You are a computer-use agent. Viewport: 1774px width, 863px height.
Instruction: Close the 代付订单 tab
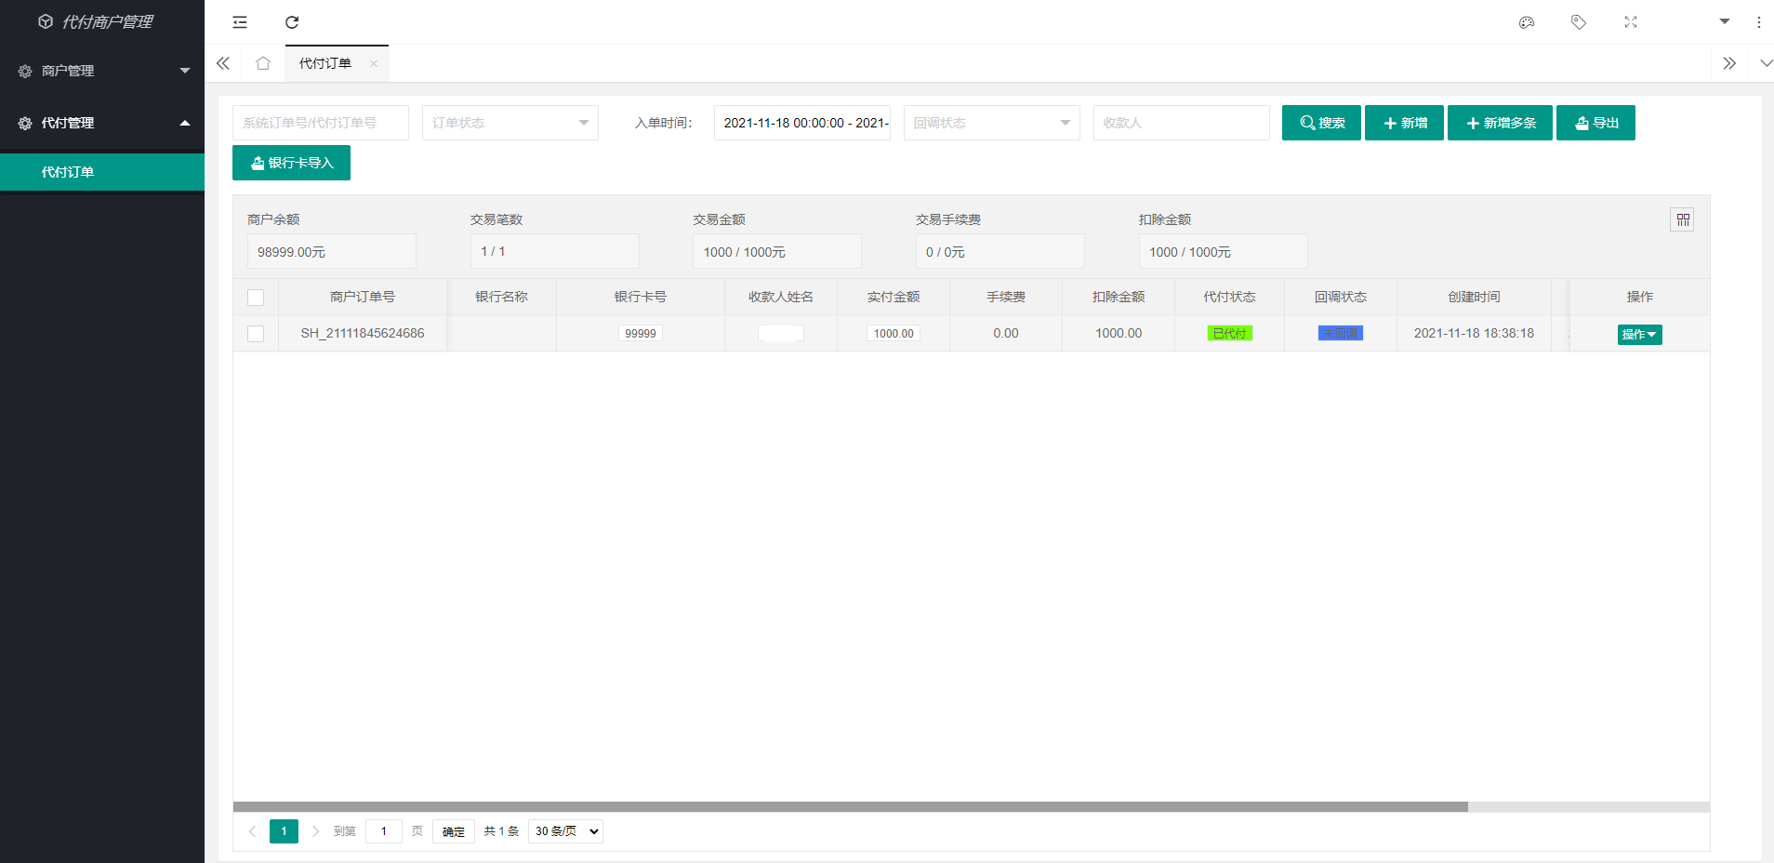pos(374,64)
